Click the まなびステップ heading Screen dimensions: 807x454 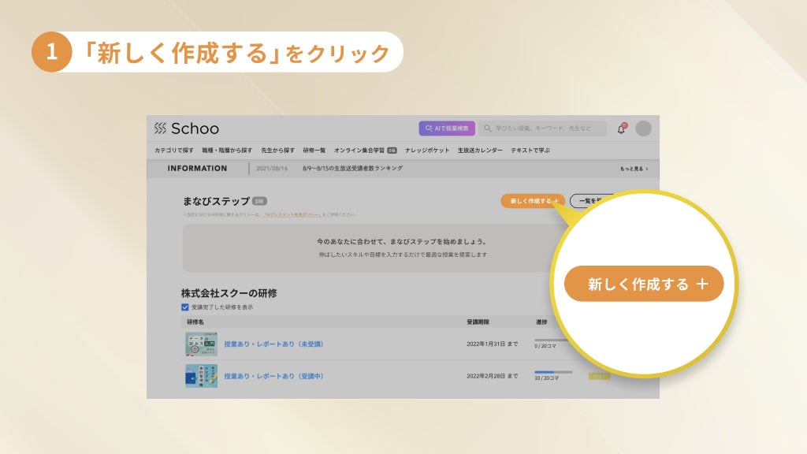click(x=216, y=201)
